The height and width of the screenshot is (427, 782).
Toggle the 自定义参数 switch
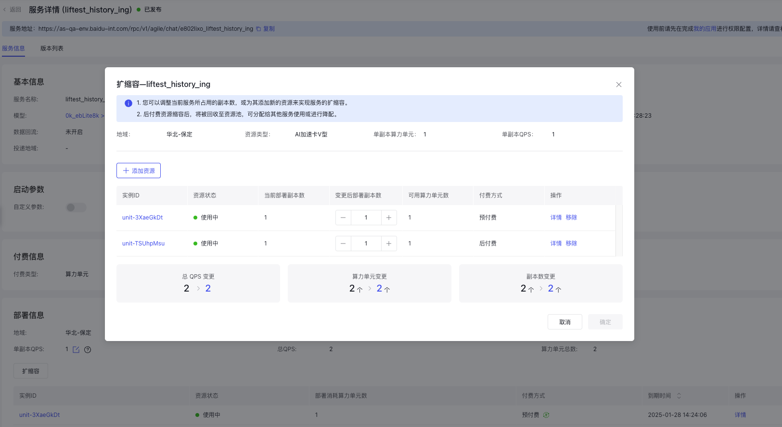click(76, 207)
